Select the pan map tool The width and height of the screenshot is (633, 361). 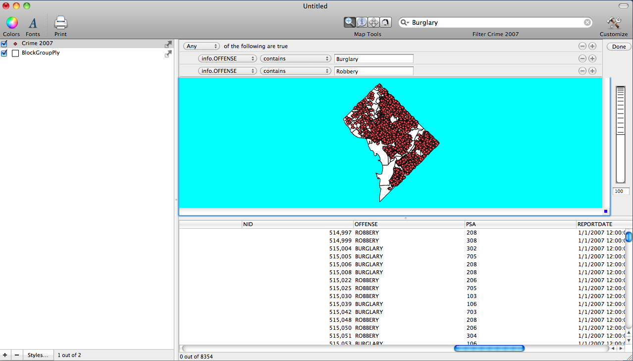tap(374, 22)
